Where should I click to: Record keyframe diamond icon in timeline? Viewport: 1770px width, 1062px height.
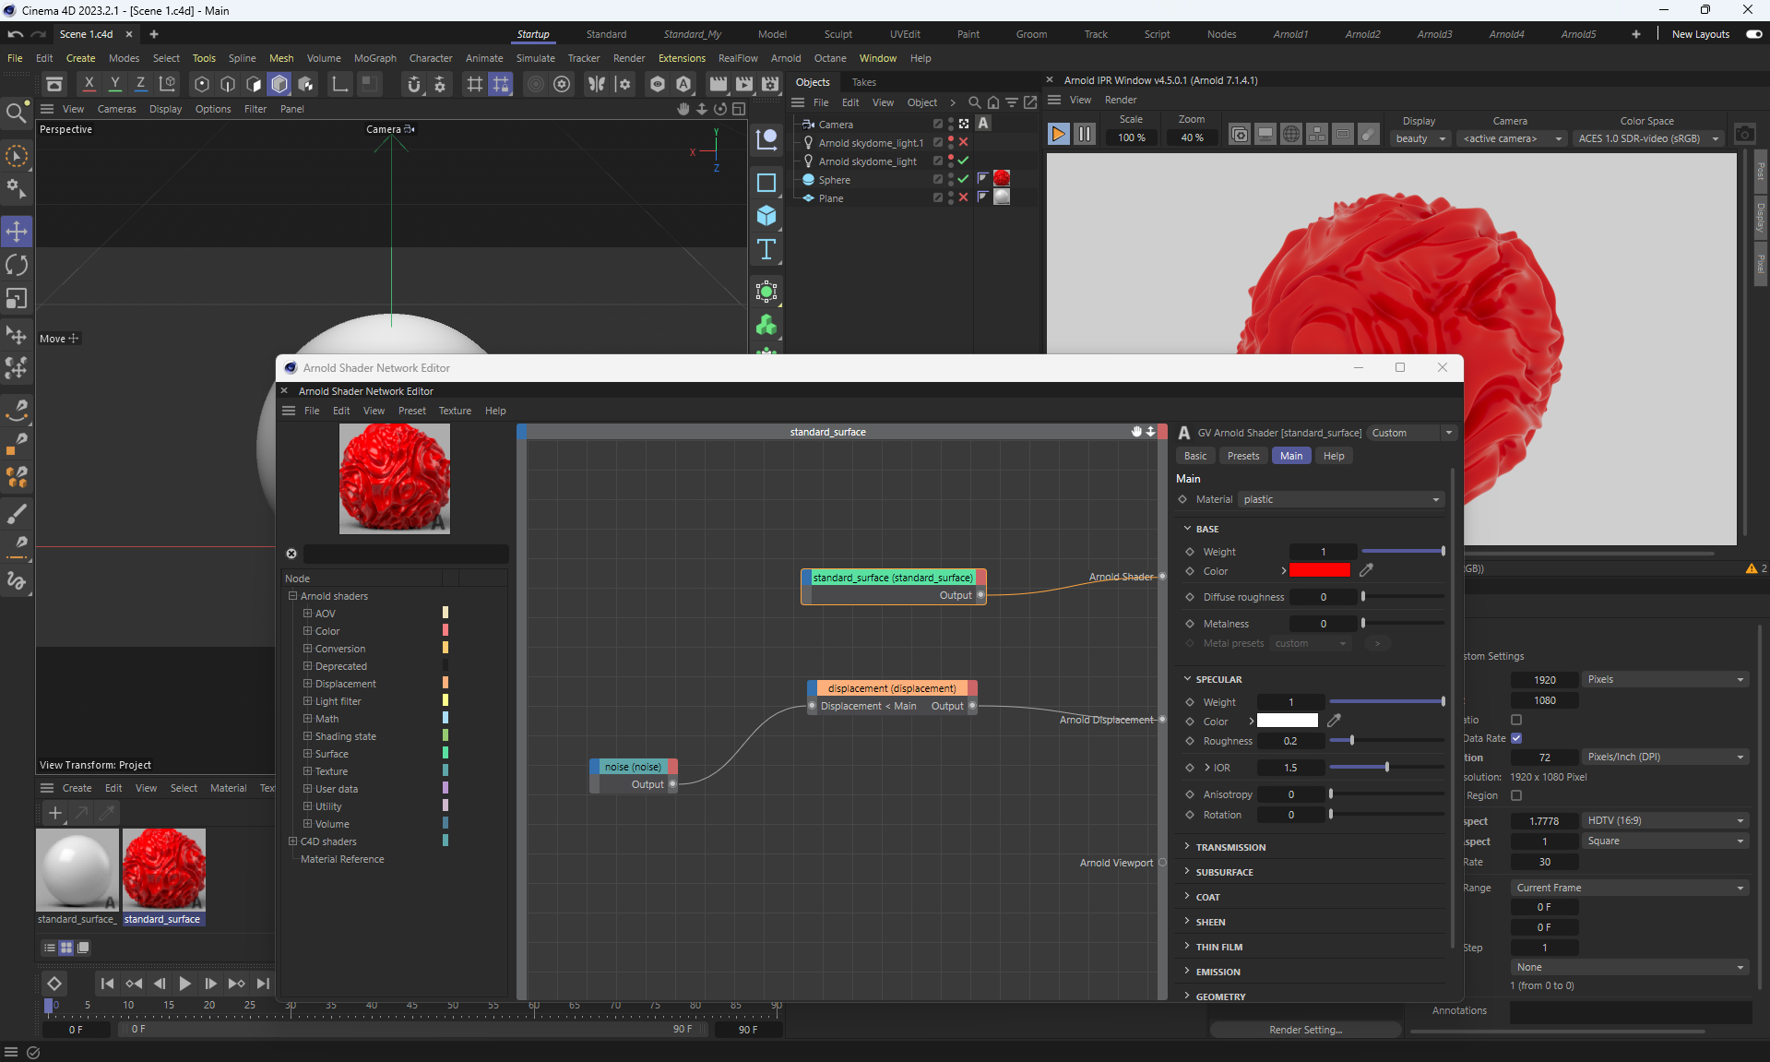(54, 984)
